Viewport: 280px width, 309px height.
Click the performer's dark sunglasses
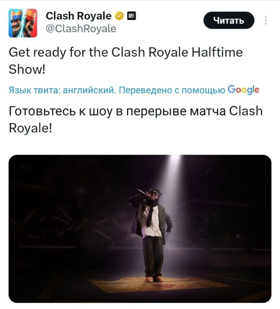pyautogui.click(x=154, y=193)
